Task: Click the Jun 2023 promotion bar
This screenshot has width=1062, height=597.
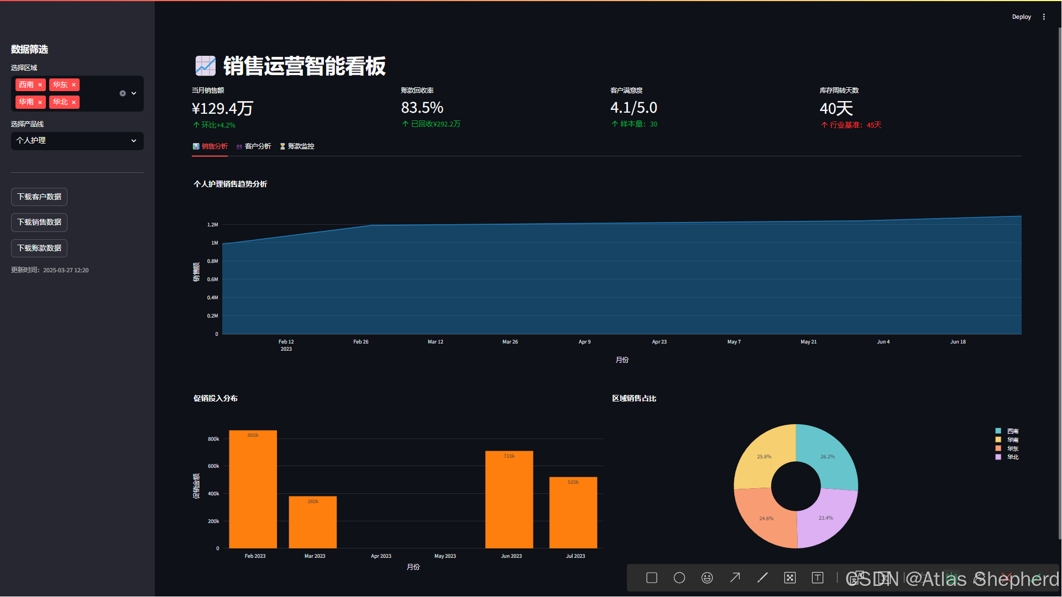Action: (x=509, y=500)
